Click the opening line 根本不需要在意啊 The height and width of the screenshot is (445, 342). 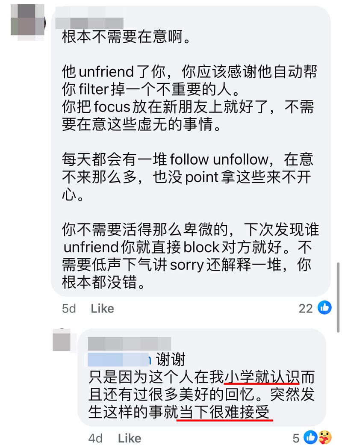126,37
